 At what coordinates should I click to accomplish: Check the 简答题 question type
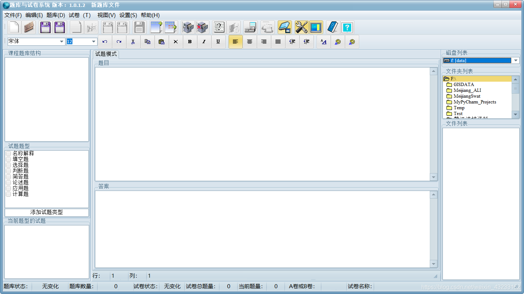(x=8, y=177)
